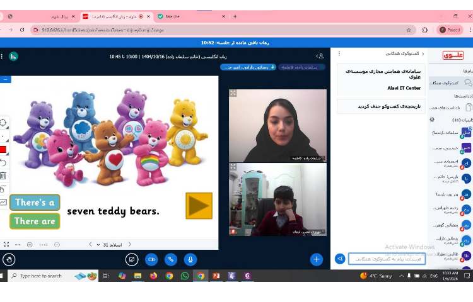Click the blue plus actions button
This screenshot has height=302, width=473.
[x=317, y=259]
